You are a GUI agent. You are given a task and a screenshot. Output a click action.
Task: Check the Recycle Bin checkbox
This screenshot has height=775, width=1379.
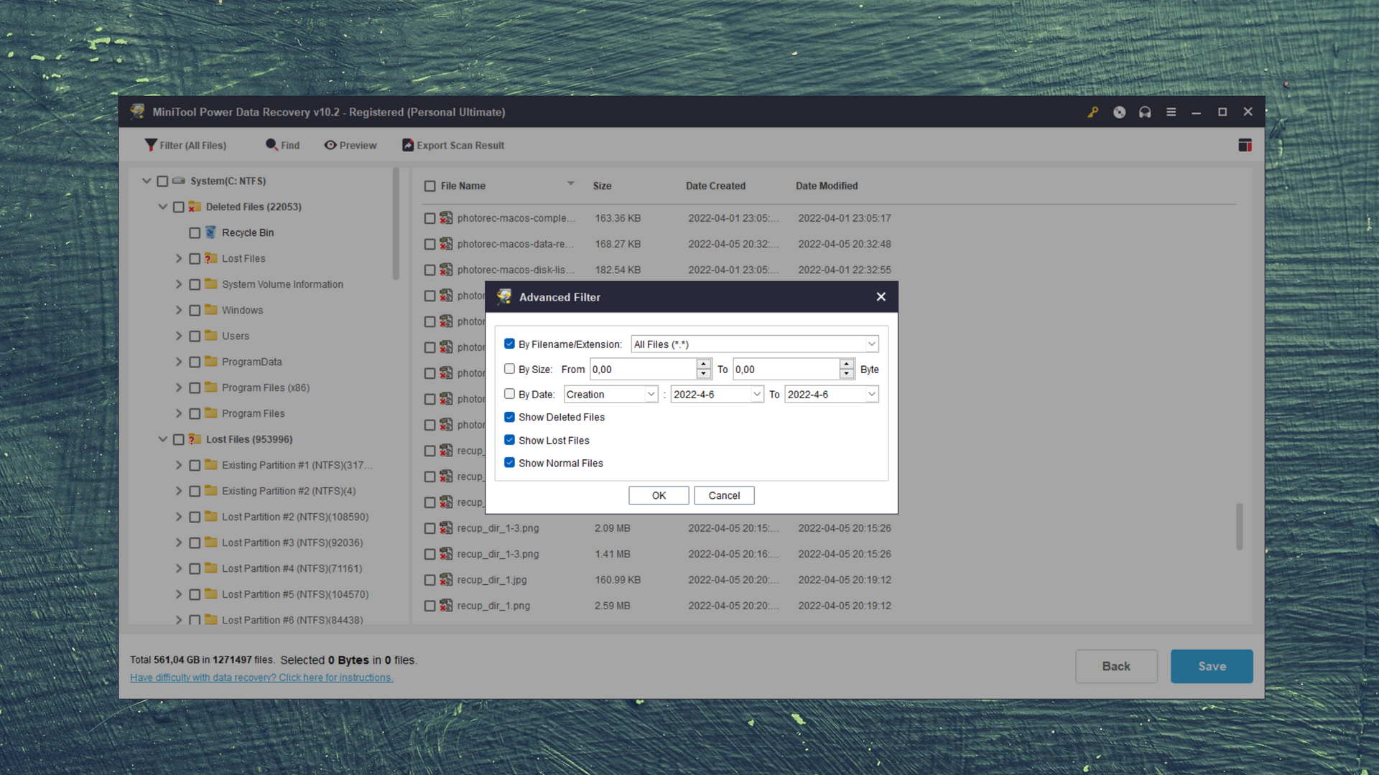195,232
